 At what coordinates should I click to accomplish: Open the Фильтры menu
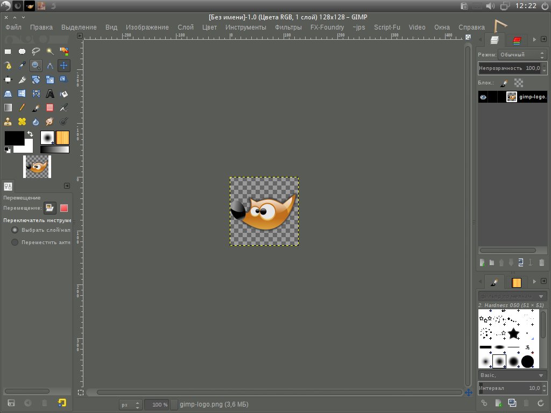[x=288, y=27]
